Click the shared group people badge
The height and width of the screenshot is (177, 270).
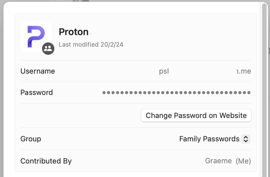pos(48,49)
